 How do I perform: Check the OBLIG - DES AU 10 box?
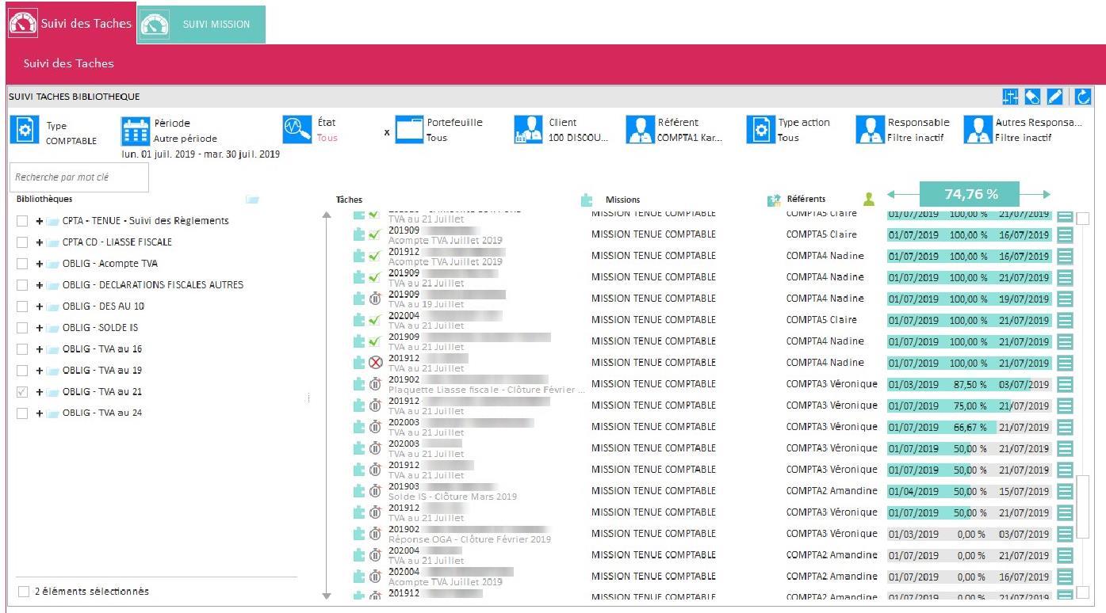coord(22,306)
